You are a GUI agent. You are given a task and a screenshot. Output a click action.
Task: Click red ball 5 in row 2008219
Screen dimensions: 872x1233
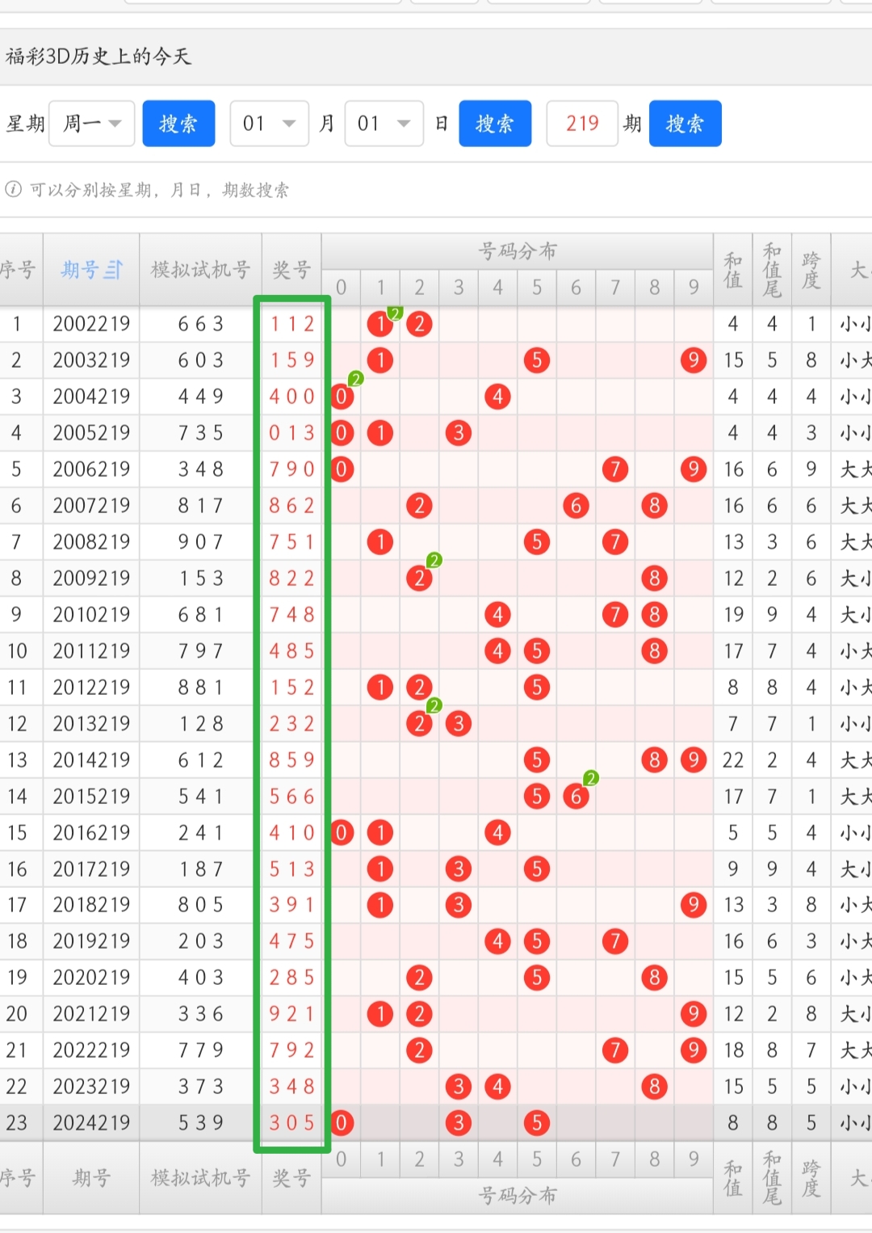point(537,542)
